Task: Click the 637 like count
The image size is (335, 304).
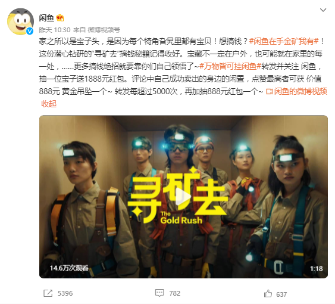Action: [281, 294]
